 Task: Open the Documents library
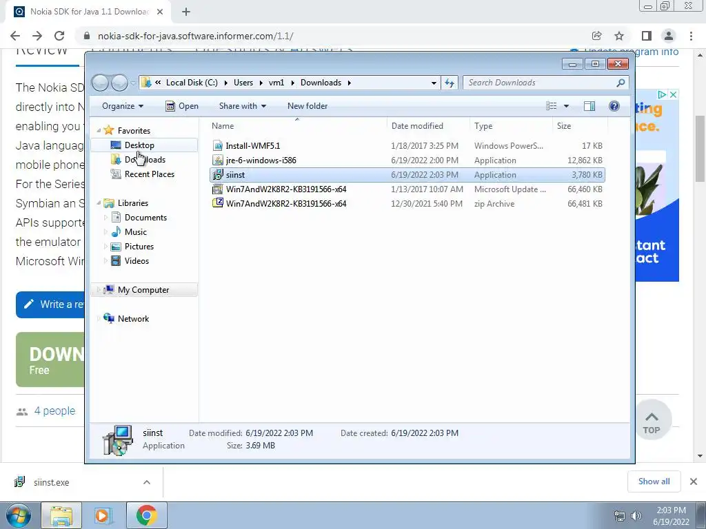pyautogui.click(x=145, y=218)
